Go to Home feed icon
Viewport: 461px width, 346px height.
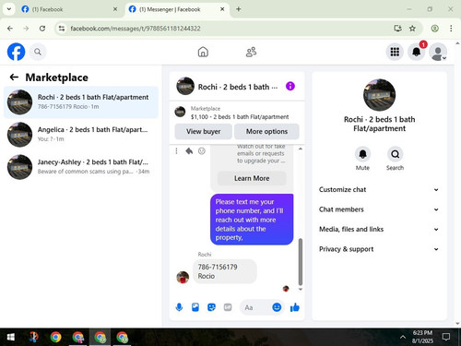tap(203, 52)
